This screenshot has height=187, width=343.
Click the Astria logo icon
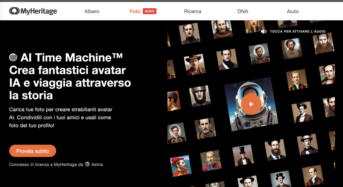click(87, 164)
